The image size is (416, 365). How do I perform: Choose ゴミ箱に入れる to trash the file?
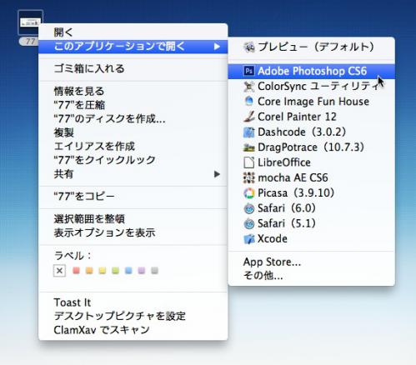coord(133,68)
